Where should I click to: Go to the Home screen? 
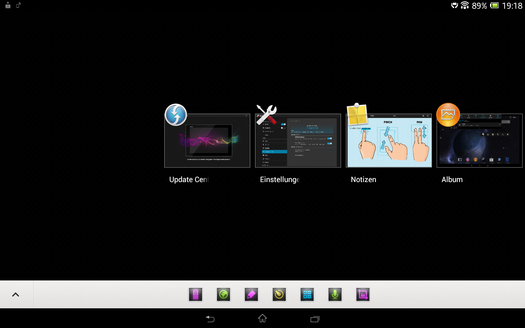262,318
